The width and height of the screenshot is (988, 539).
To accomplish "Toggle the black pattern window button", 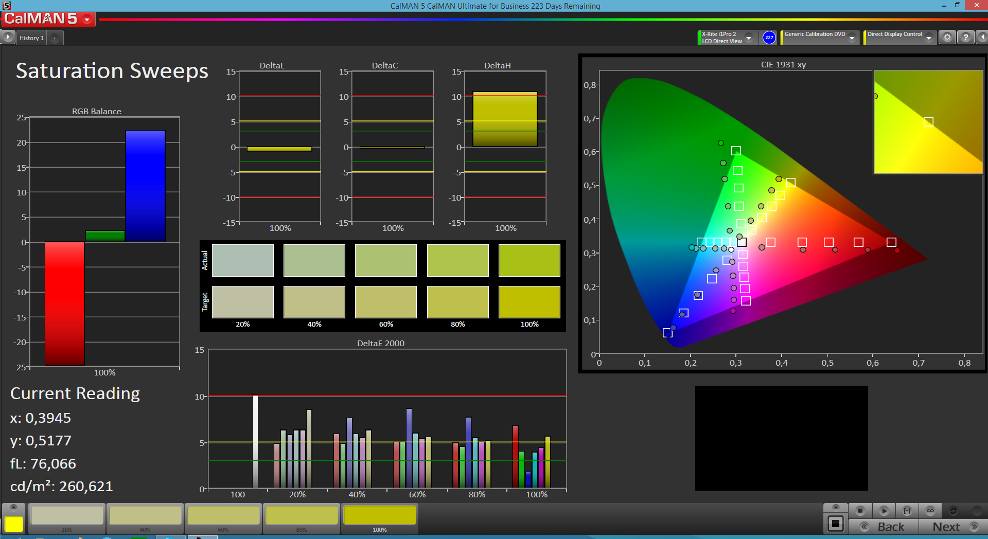I will [x=835, y=524].
